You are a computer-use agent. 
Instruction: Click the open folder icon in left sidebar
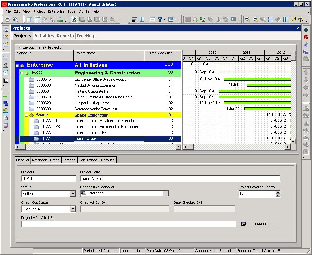(x=6, y=37)
